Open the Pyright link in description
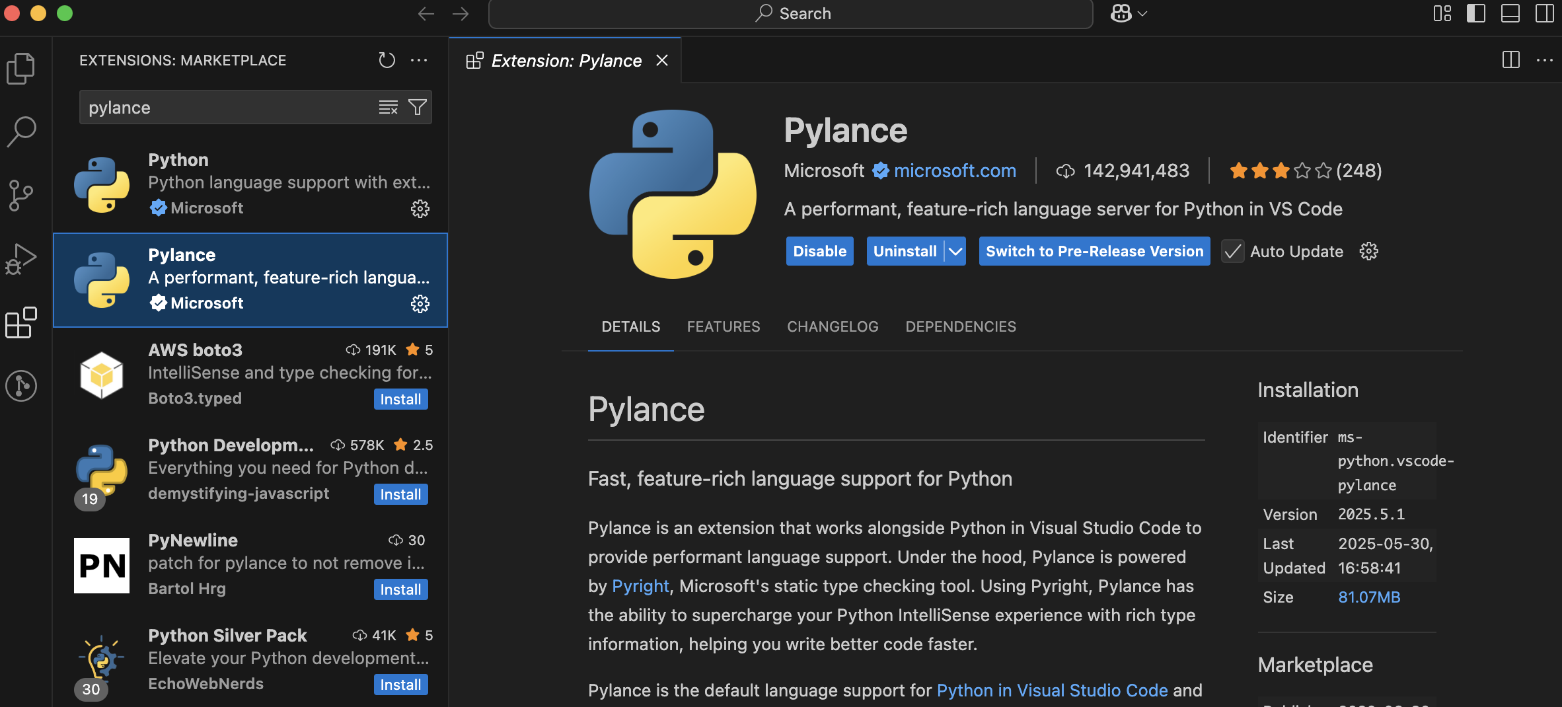 tap(640, 586)
